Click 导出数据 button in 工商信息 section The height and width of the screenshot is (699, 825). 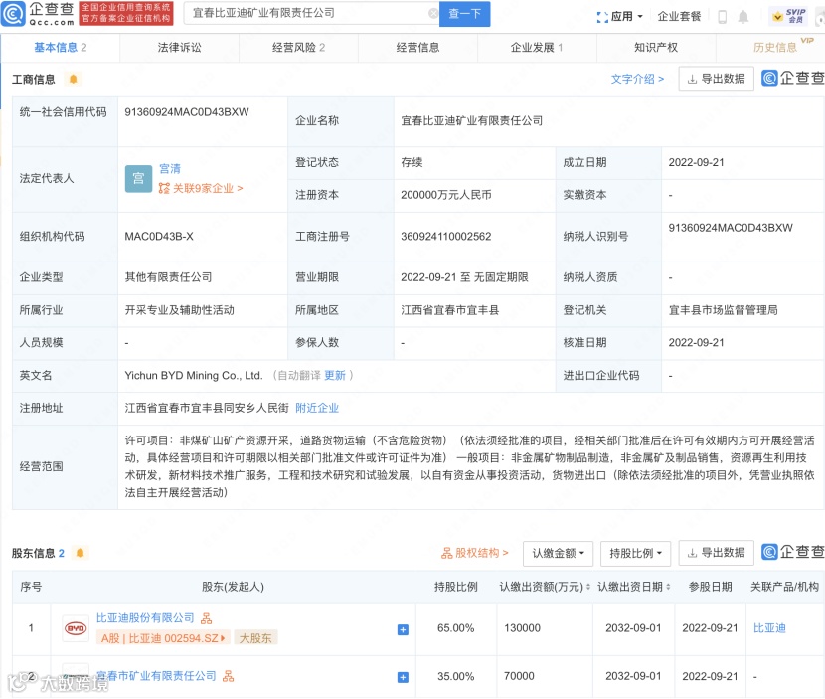(716, 79)
